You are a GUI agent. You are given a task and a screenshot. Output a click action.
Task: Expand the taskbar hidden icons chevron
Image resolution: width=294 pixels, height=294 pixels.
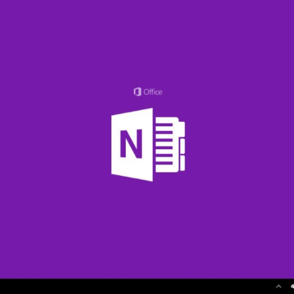pos(279,286)
